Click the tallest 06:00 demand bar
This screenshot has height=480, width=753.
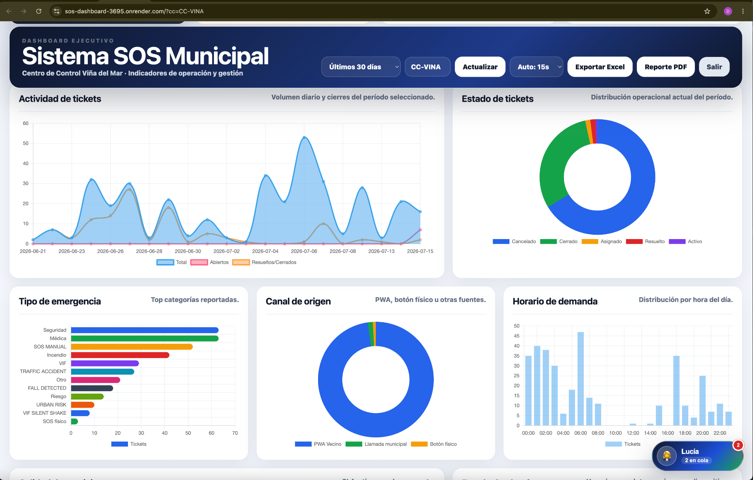tap(581, 379)
